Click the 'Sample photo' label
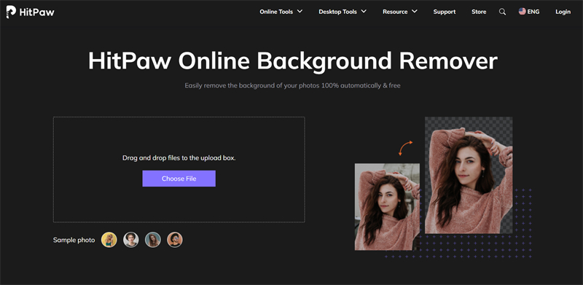This screenshot has width=583, height=285. pyautogui.click(x=74, y=240)
